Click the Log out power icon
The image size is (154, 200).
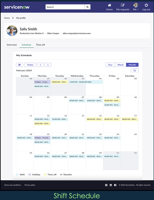(146, 5)
